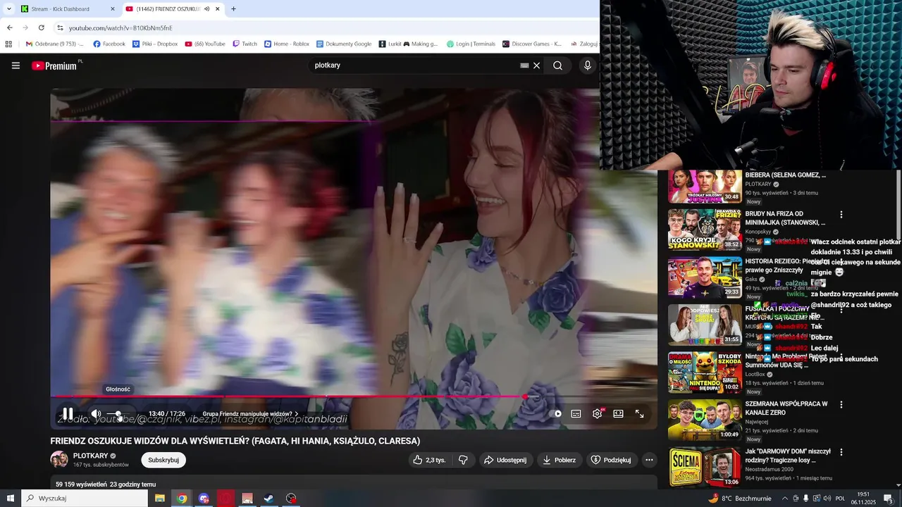Open File Explorer from taskbar

tap(160, 499)
